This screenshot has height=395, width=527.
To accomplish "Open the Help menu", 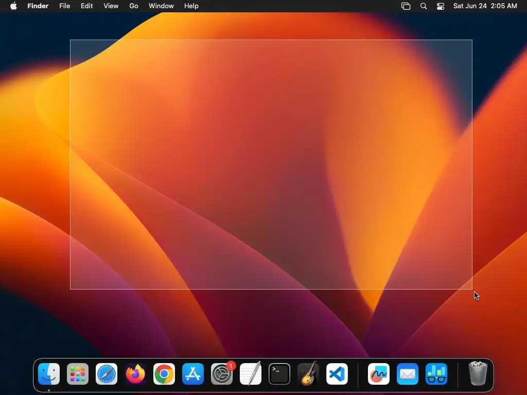I will tap(191, 6).
